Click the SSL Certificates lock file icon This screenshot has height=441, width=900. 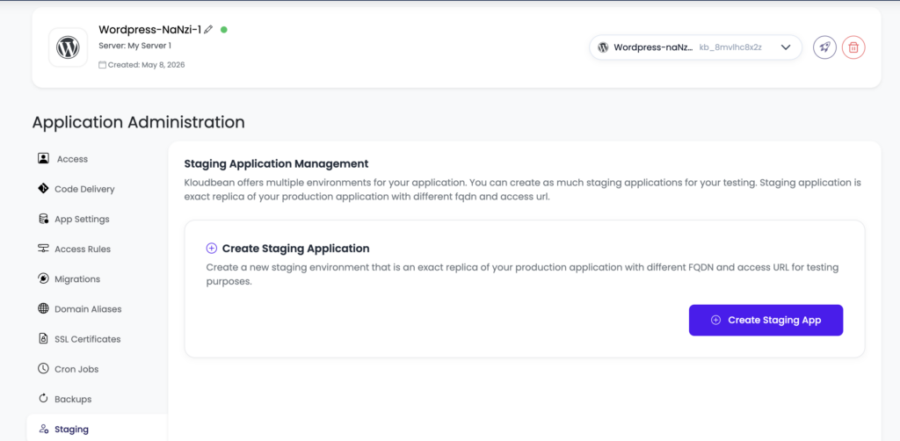pos(43,338)
